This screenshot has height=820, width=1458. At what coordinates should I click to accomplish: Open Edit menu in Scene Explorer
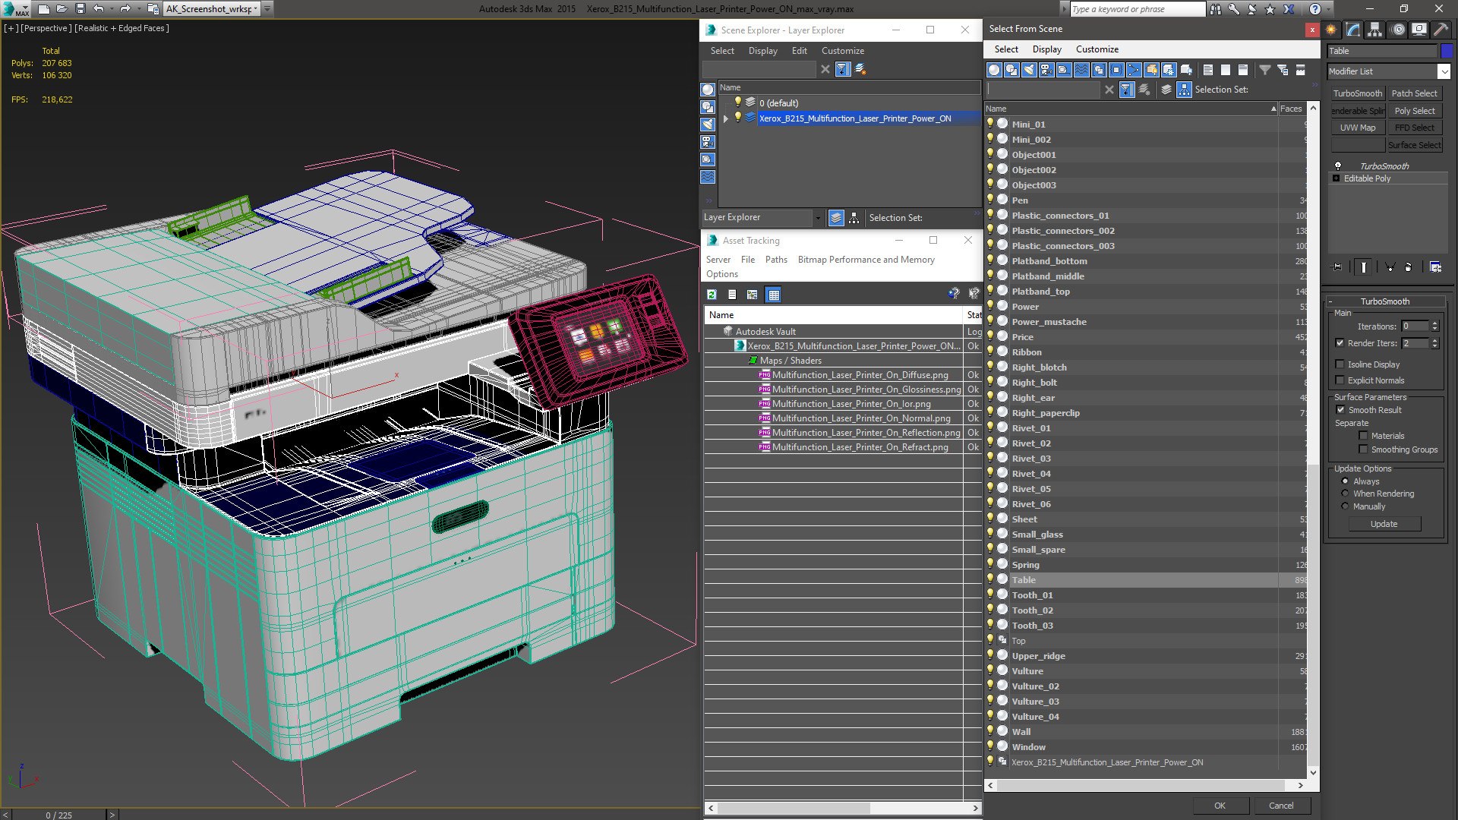(x=799, y=51)
